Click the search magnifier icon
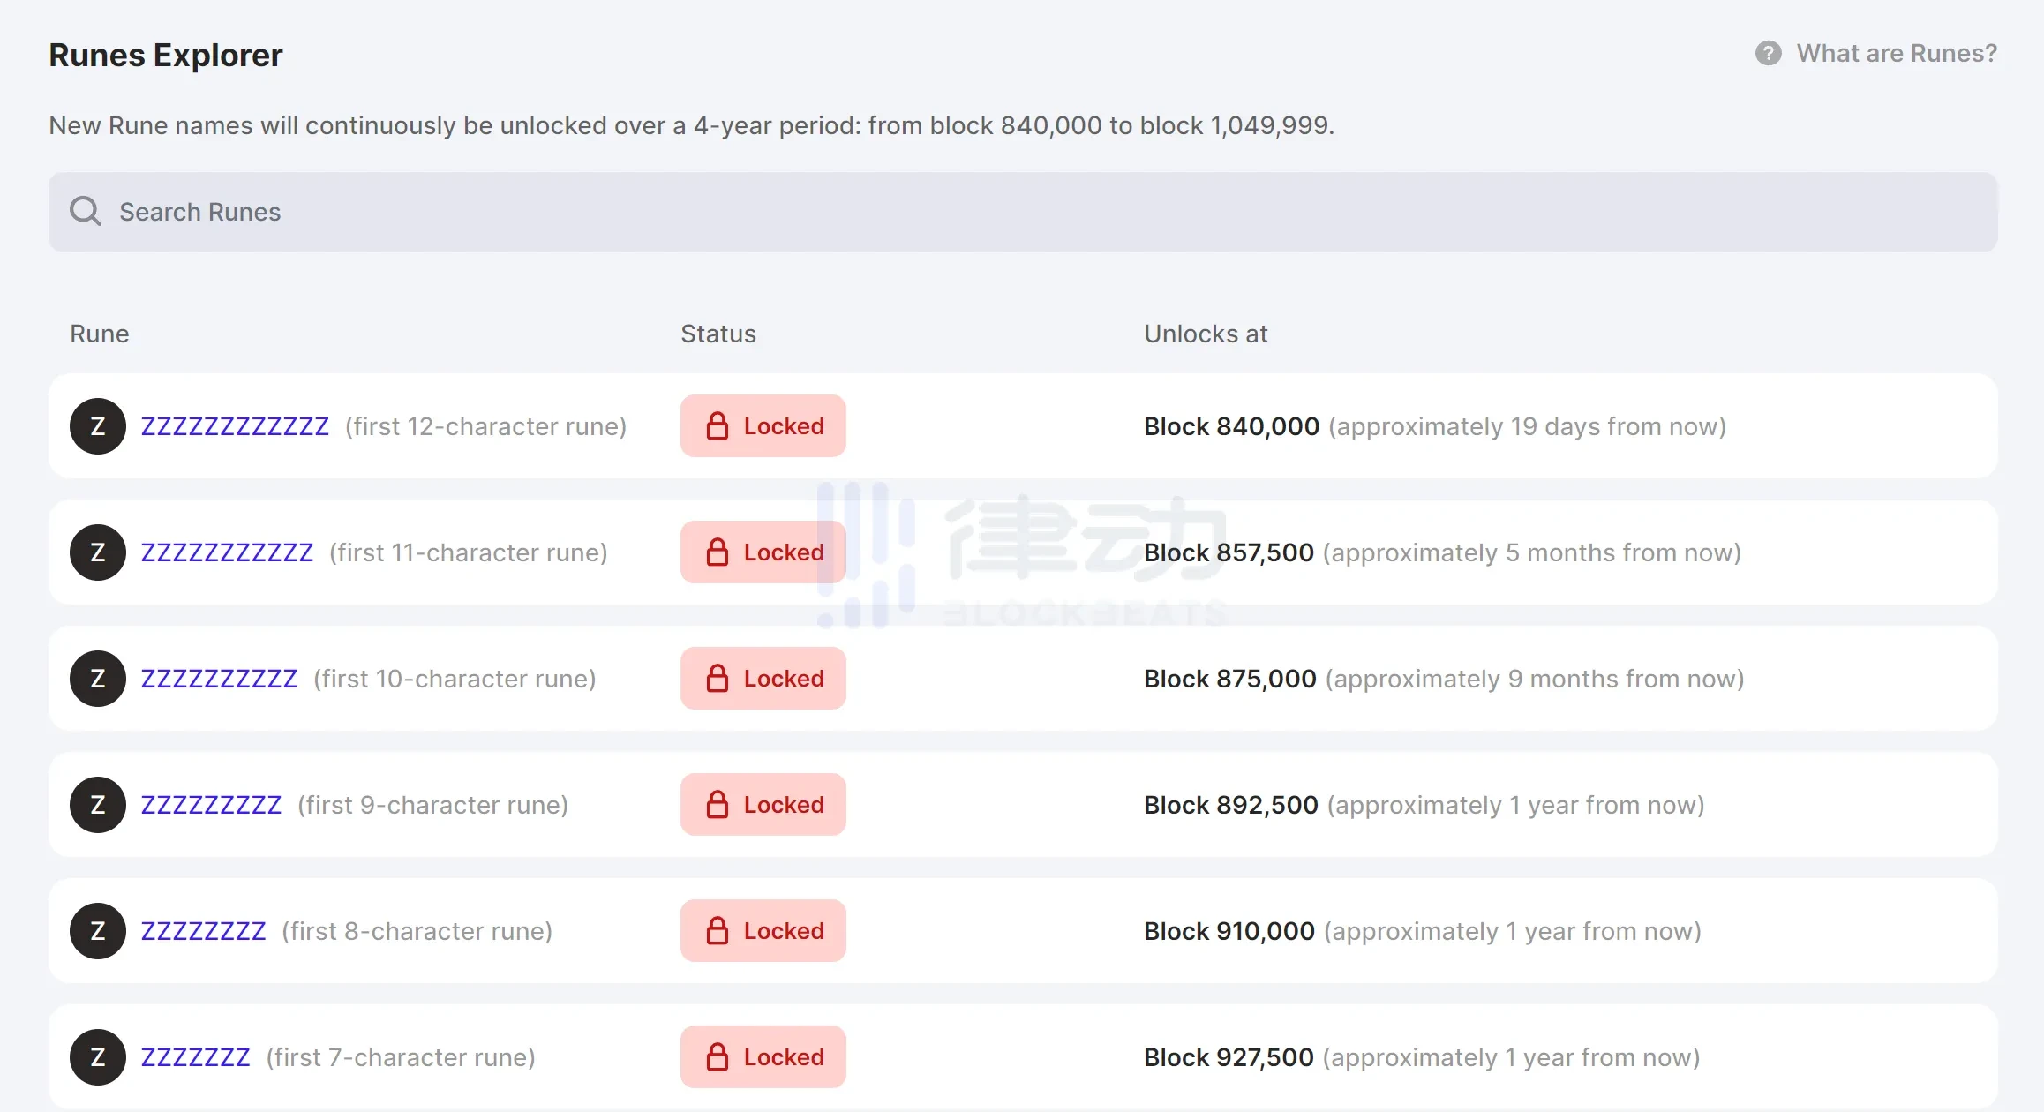Image resolution: width=2044 pixels, height=1112 pixels. coord(86,212)
